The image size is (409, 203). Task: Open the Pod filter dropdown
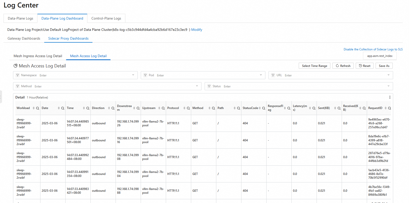261,75
